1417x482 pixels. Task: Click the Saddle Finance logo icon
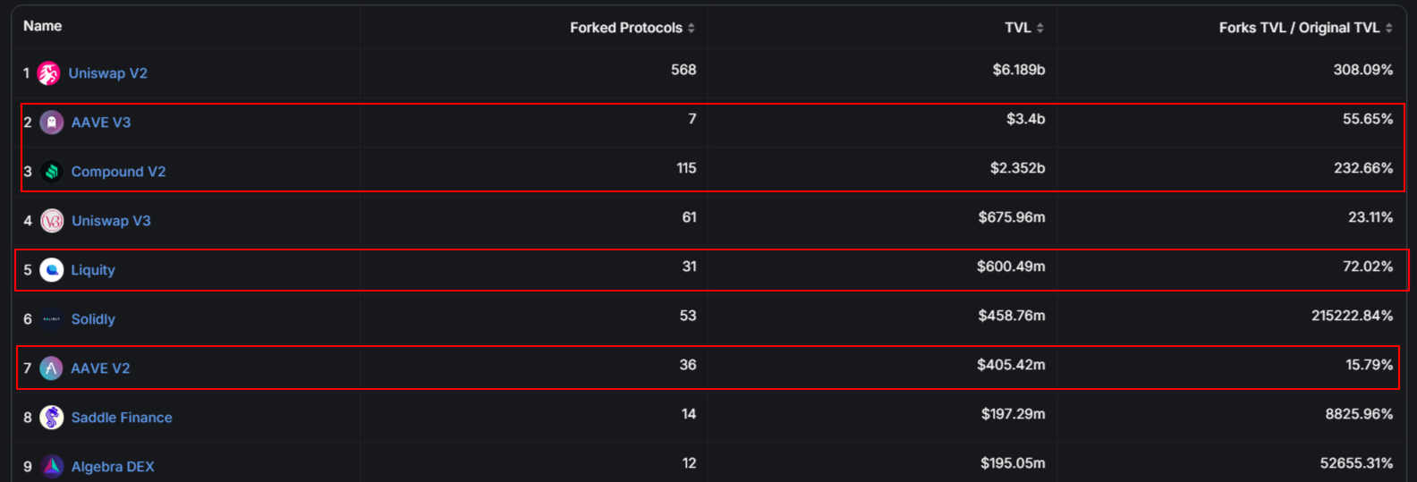[52, 418]
